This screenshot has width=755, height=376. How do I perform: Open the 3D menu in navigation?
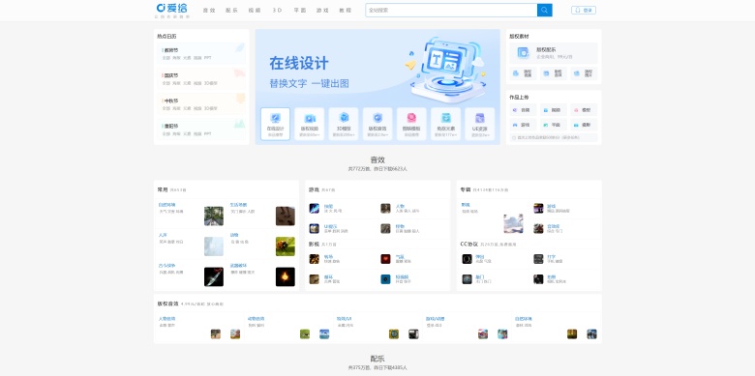pos(277,10)
